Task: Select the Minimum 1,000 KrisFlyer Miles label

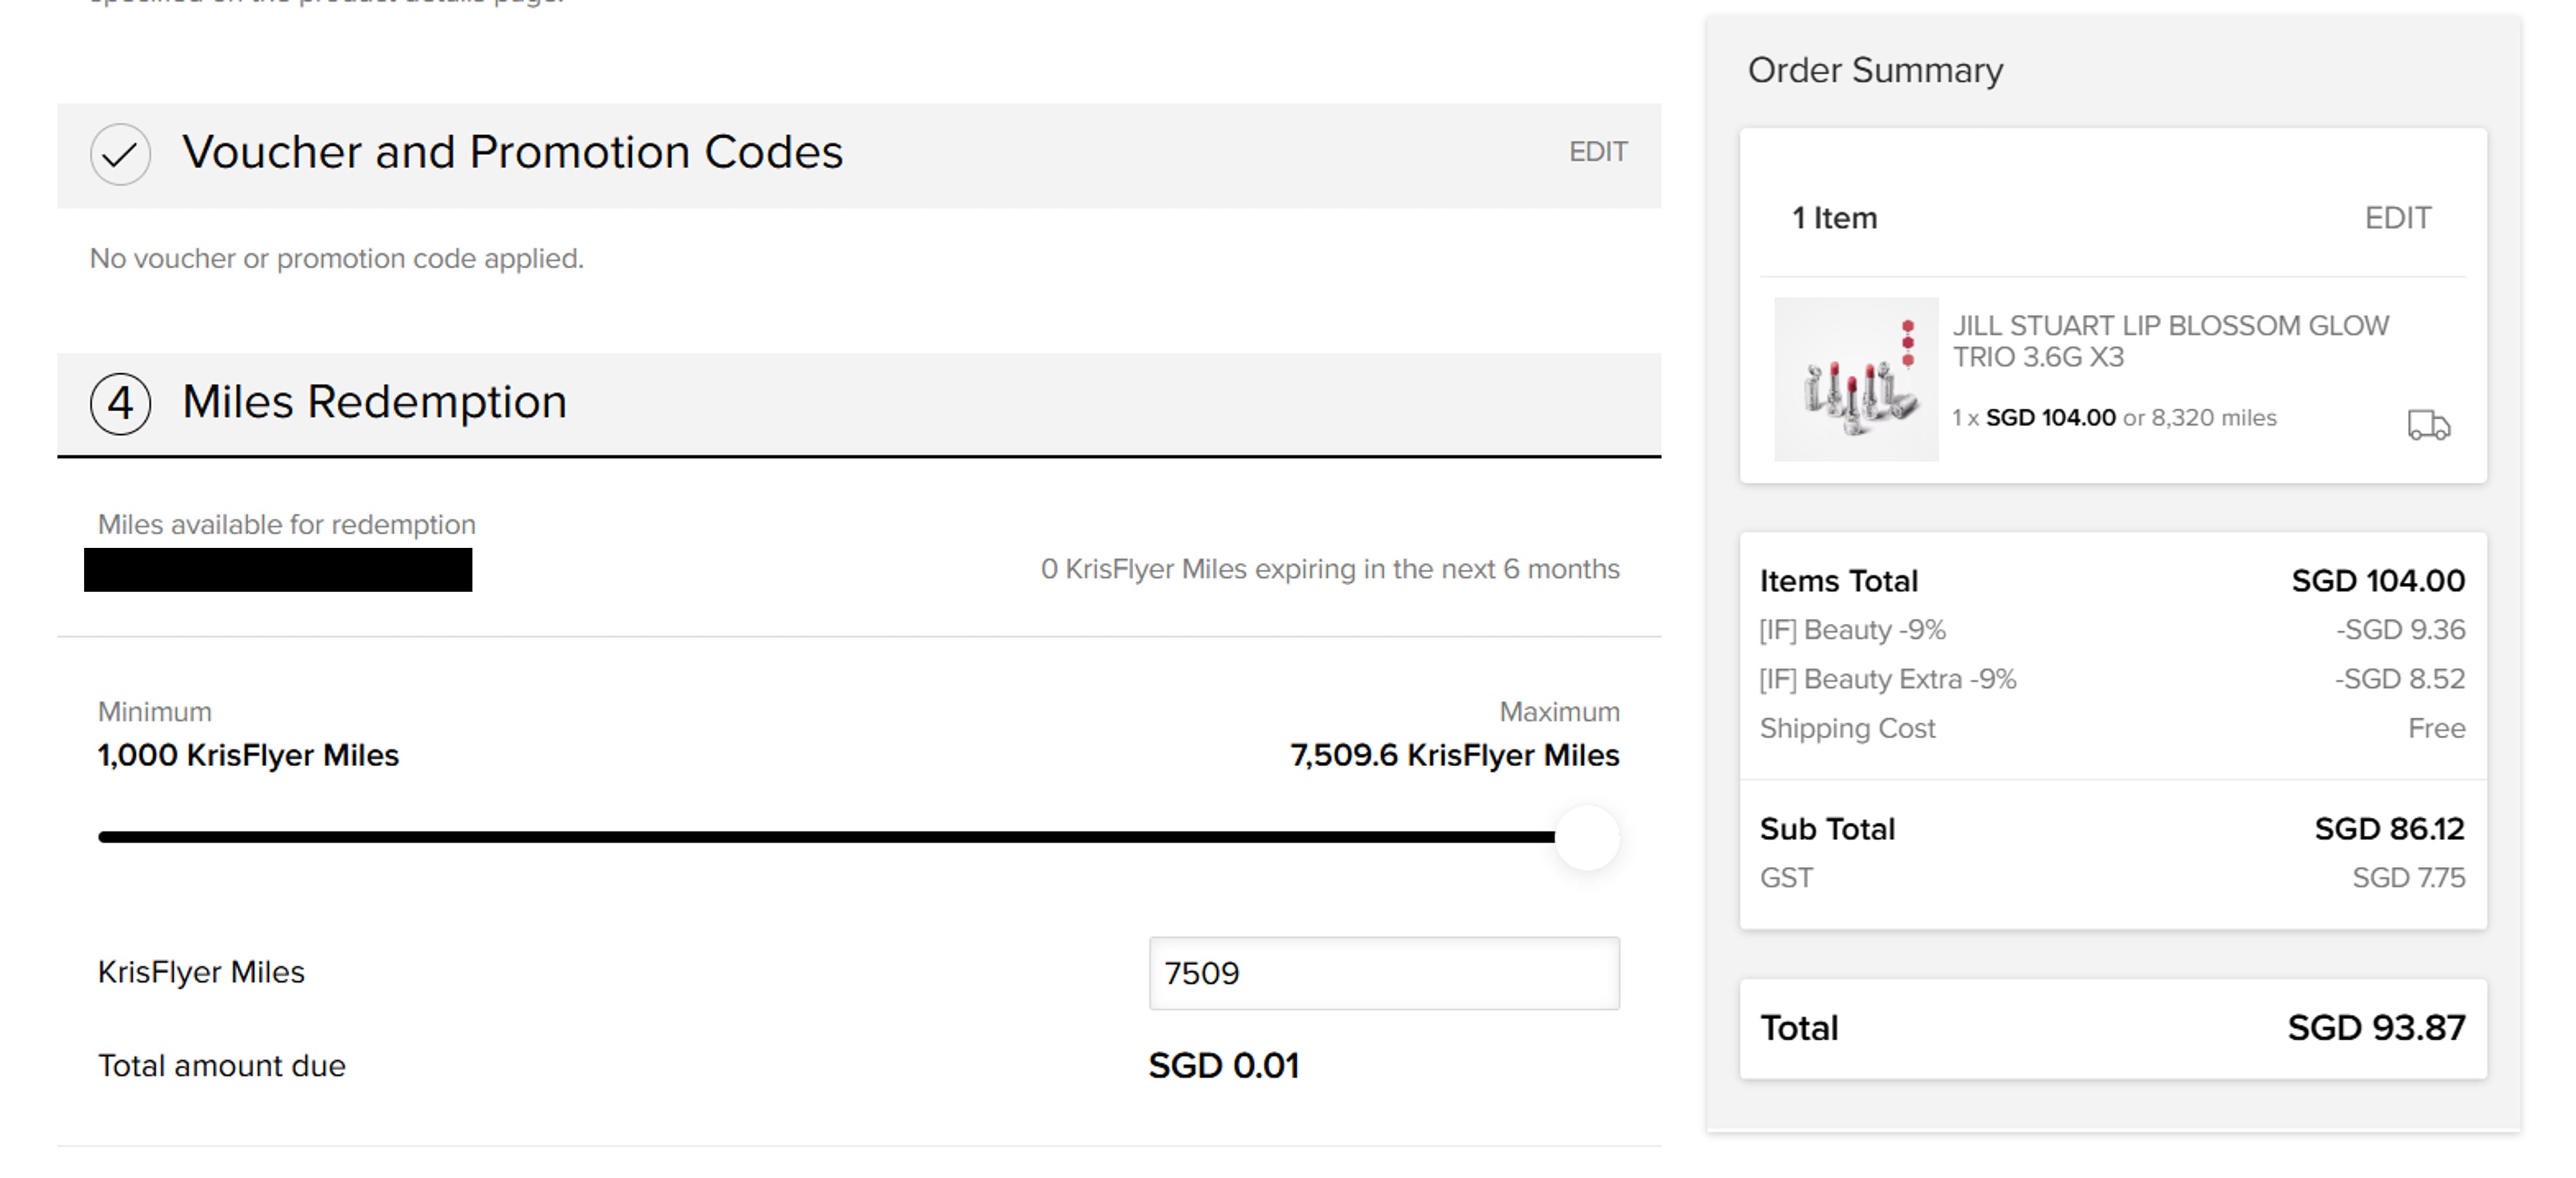Action: click(248, 756)
